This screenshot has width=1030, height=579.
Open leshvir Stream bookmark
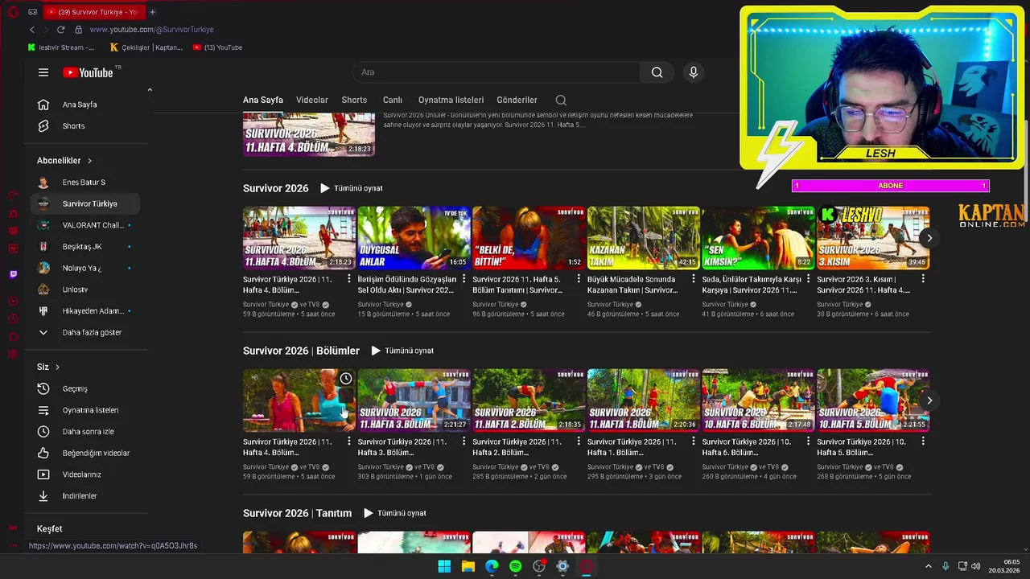pos(61,47)
